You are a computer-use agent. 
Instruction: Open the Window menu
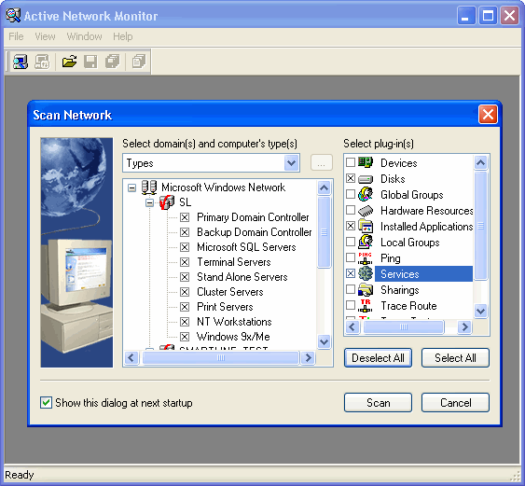(x=84, y=36)
